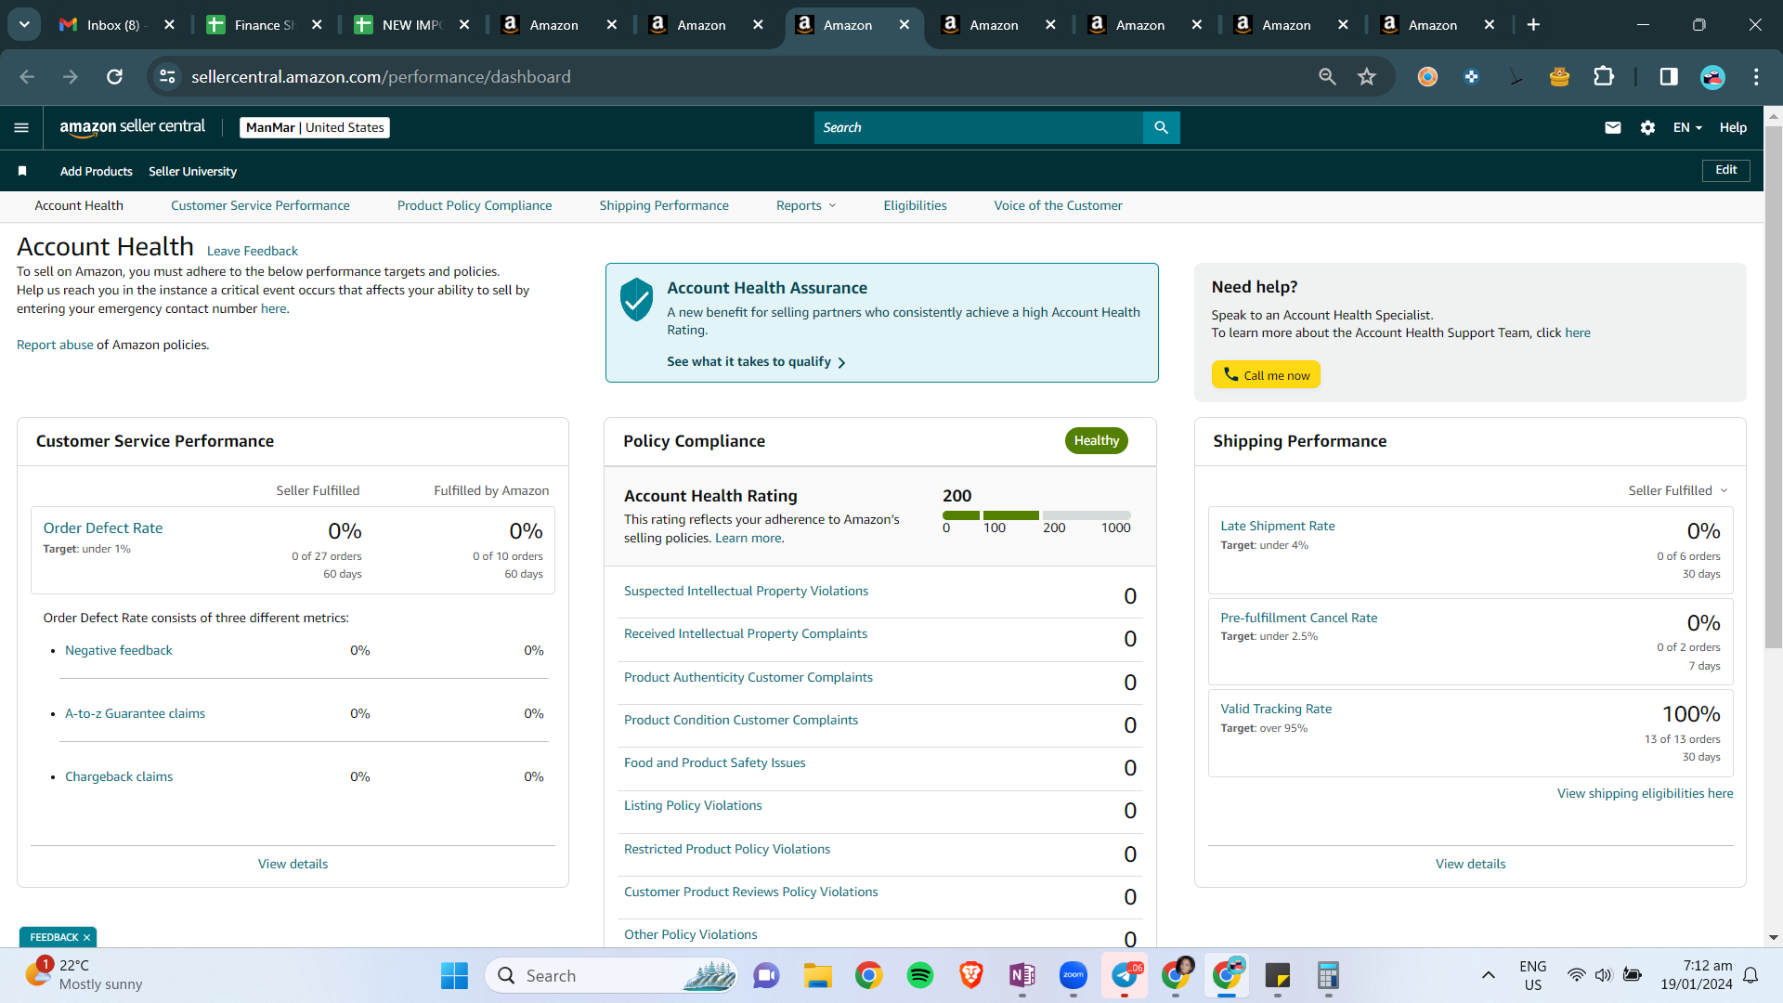The height and width of the screenshot is (1003, 1783).
Task: Open the Late Shipment Rate link
Action: [1278, 526]
